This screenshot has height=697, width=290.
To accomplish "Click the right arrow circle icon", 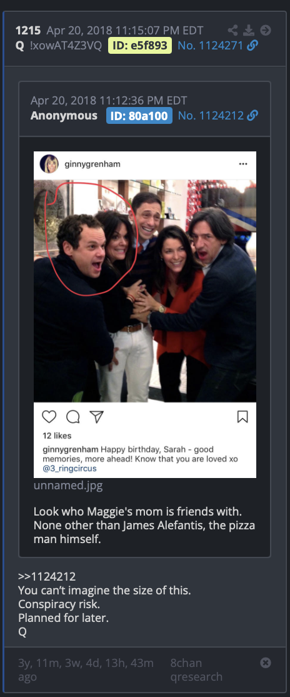I will pos(266,30).
